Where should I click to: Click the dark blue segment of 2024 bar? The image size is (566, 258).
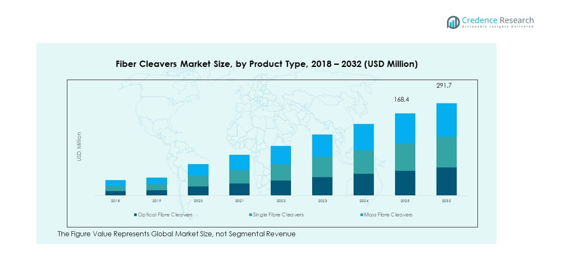(x=363, y=184)
